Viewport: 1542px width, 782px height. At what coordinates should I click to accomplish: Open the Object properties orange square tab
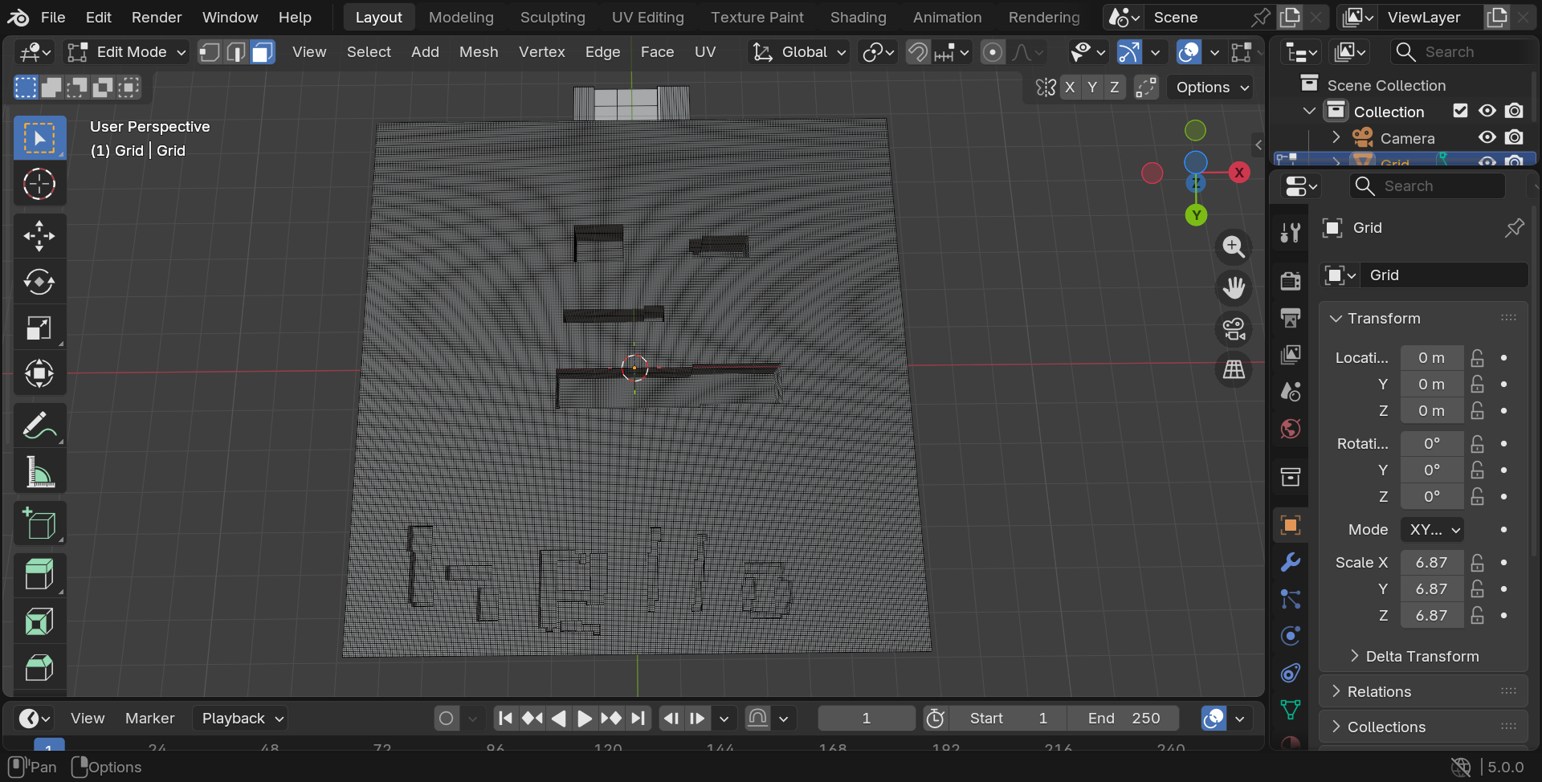coord(1291,525)
